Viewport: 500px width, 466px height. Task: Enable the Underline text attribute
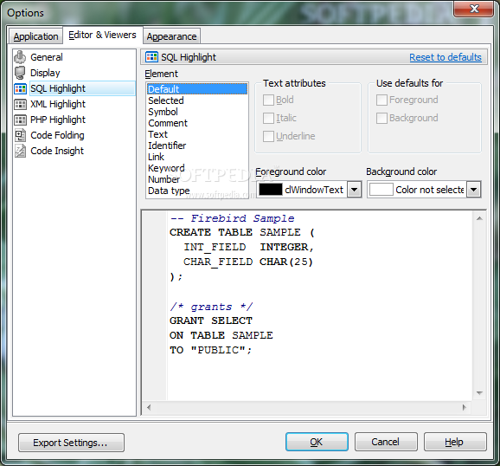[x=268, y=136]
